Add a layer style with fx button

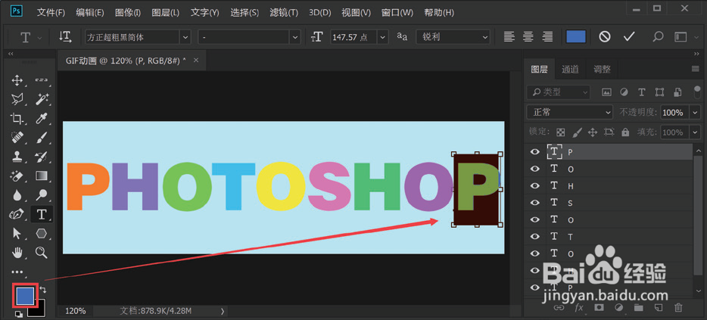(x=579, y=308)
